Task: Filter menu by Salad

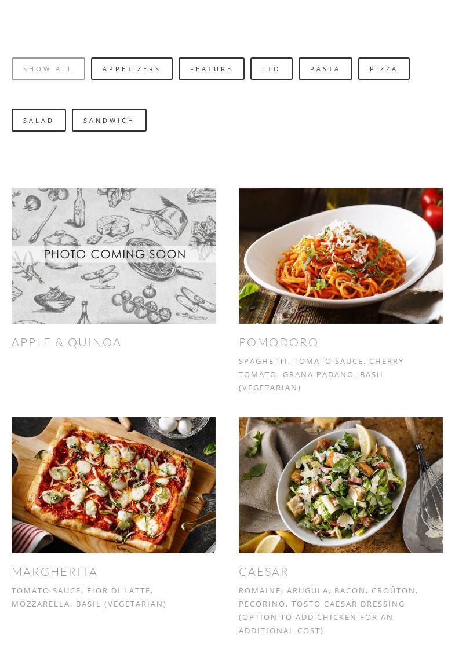Action: (39, 121)
